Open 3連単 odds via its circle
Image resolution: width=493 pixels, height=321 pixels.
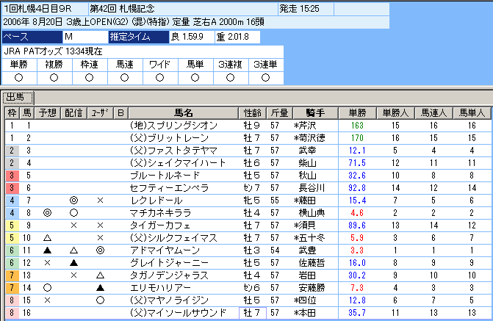tap(259, 77)
